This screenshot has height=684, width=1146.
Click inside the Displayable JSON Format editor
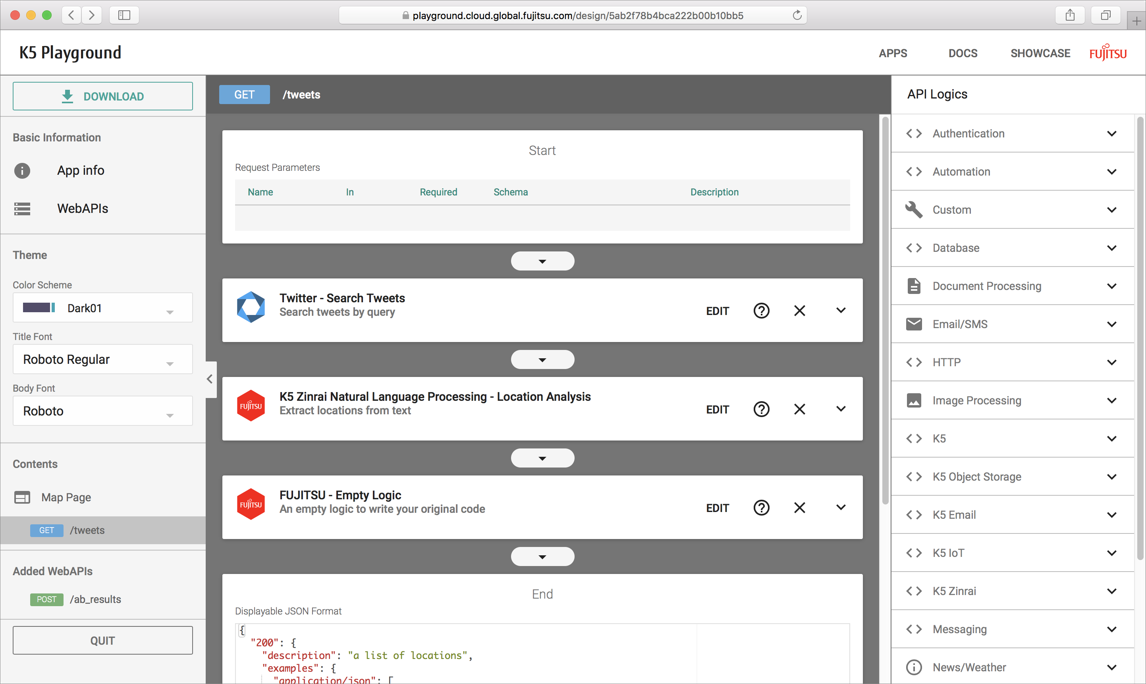point(542,653)
